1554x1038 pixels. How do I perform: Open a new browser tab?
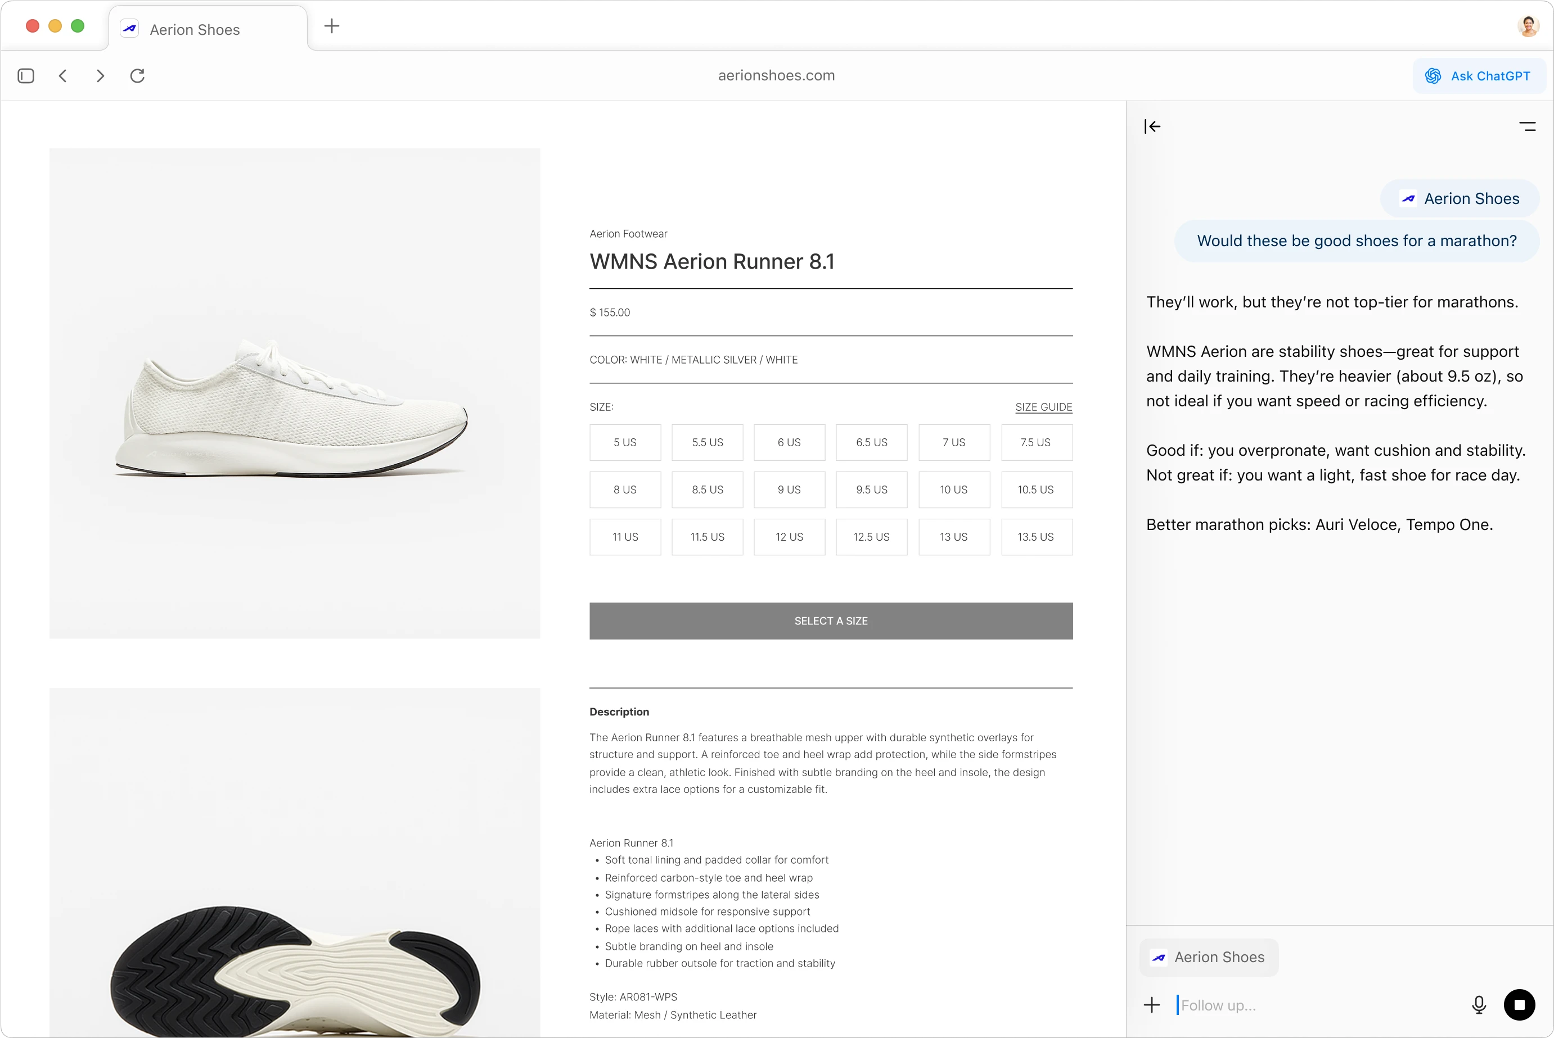point(331,26)
